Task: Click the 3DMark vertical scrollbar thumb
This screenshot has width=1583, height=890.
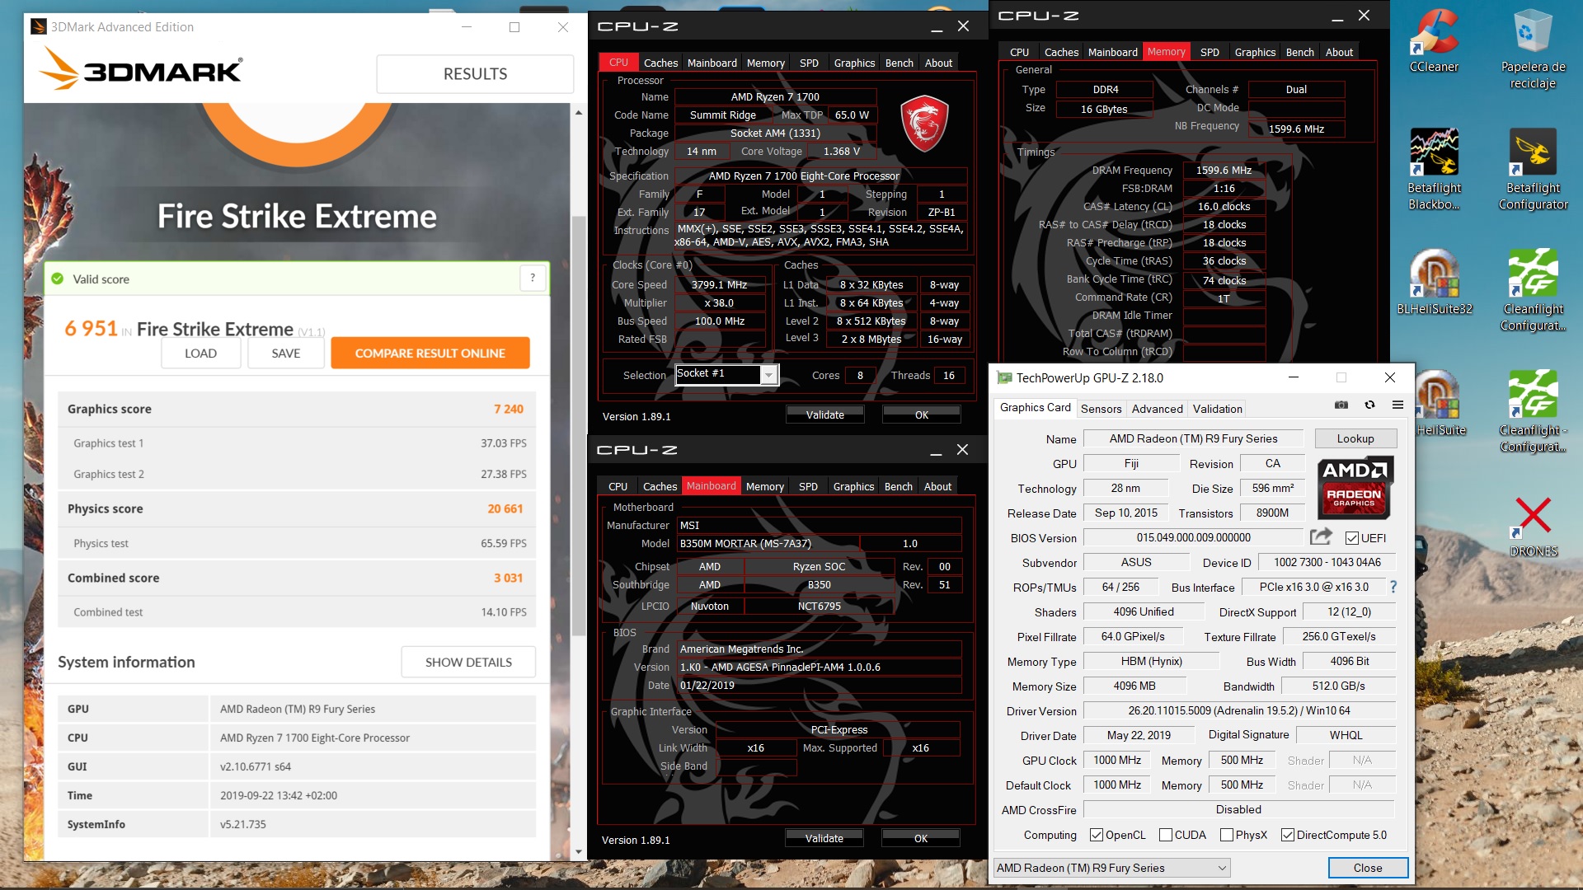Action: [579, 424]
